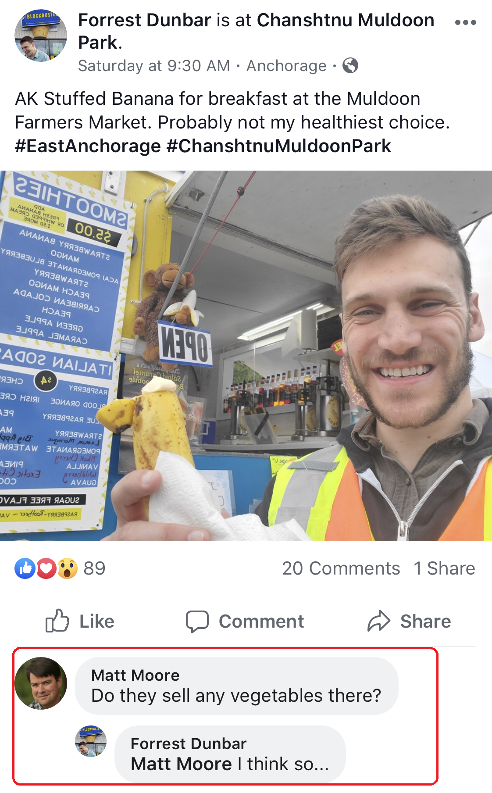Open the wow face reaction emoji

[67, 568]
